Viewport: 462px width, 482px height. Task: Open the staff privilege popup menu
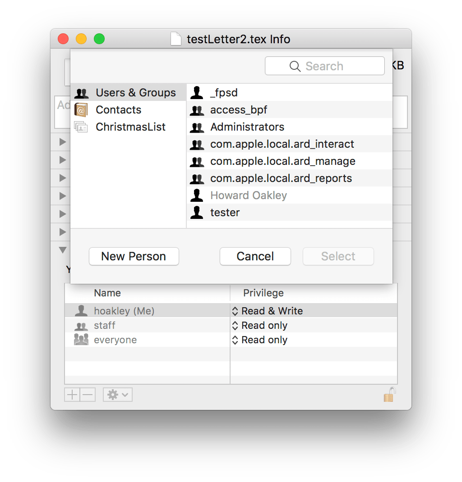coord(260,326)
